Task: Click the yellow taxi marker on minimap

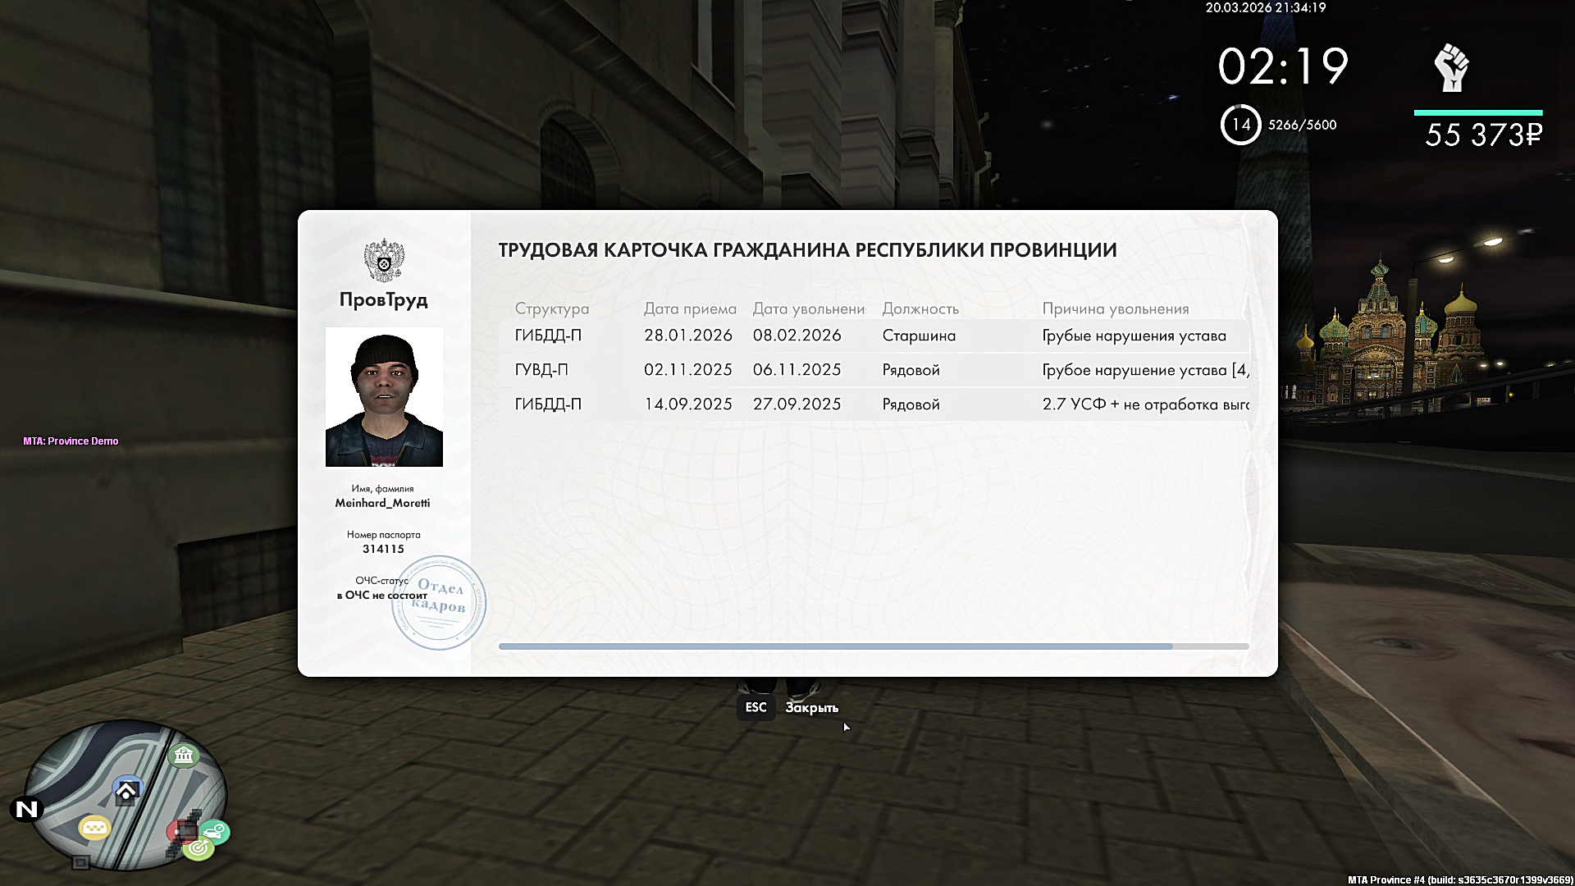Action: 94,828
